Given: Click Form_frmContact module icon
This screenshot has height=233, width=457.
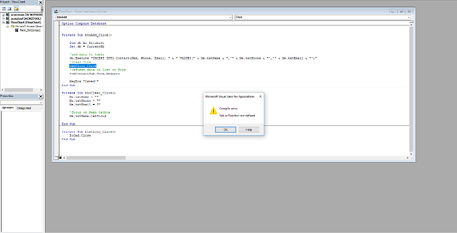Looking at the screenshot, I should point(17,30).
